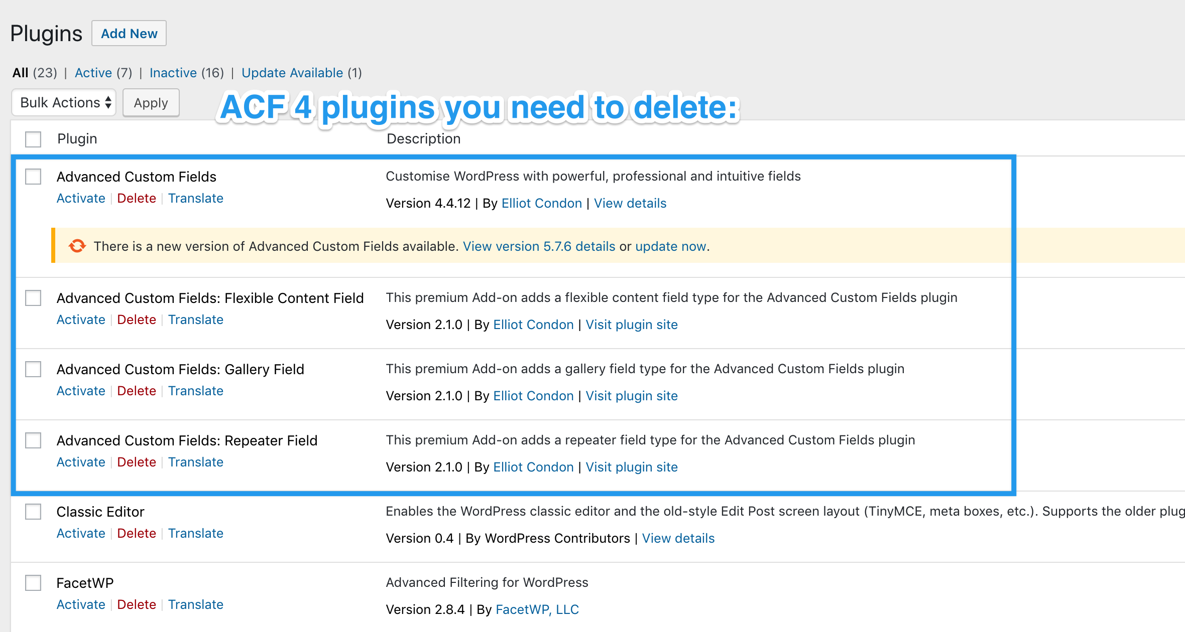Translate the Repeater Field add-on

point(196,462)
